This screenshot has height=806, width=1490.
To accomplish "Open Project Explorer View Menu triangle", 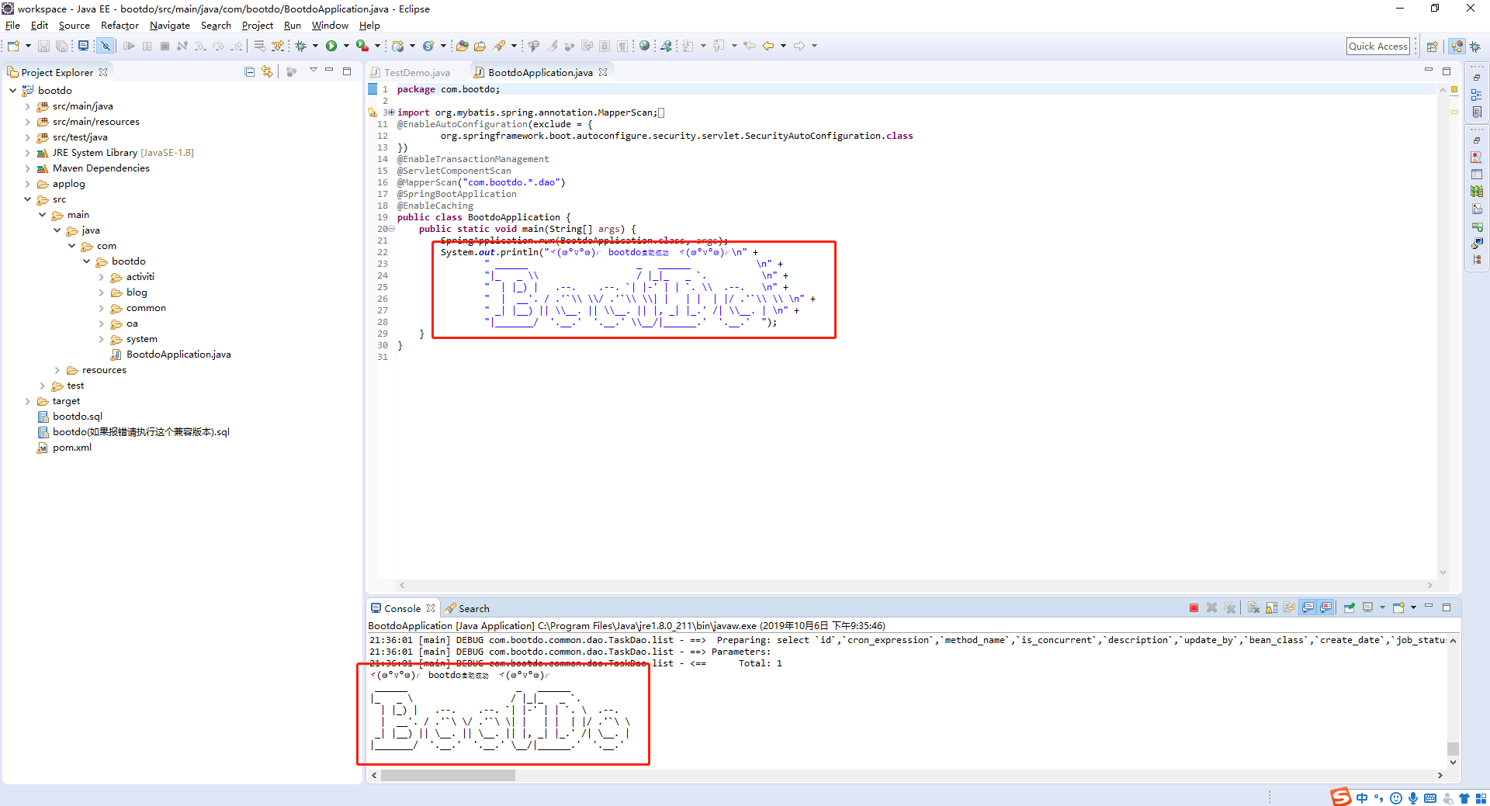I will pos(314,71).
